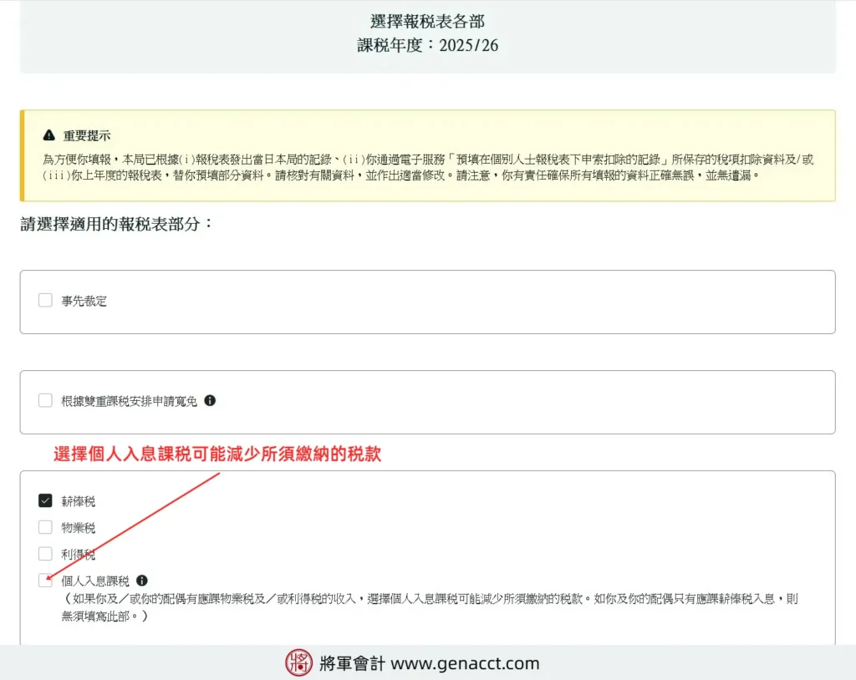Screen dimensions: 856x680
Task: Tick the 根據雙重課稅安排申請寬免 checkbox
Action: click(x=45, y=401)
